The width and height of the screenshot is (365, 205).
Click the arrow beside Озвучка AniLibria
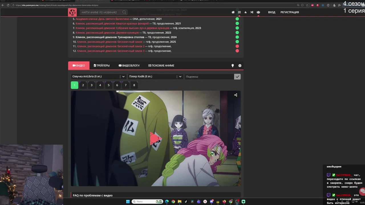coord(123,77)
